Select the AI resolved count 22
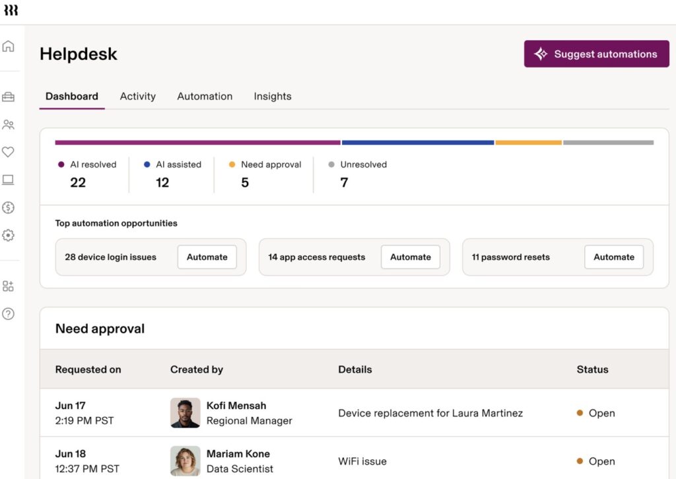This screenshot has height=479, width=676. [x=78, y=183]
